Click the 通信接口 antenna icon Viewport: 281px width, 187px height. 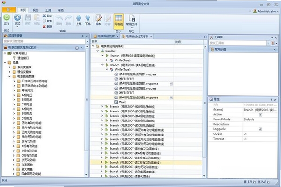pyautogui.click(x=14, y=58)
